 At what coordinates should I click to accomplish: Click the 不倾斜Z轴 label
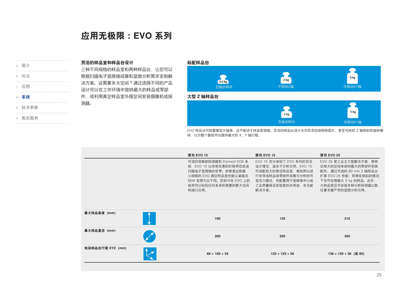[x=286, y=87]
